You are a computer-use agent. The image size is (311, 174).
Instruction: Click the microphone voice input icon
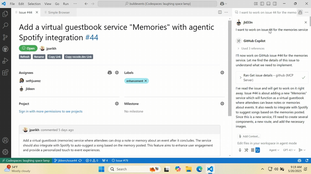(x=240, y=150)
